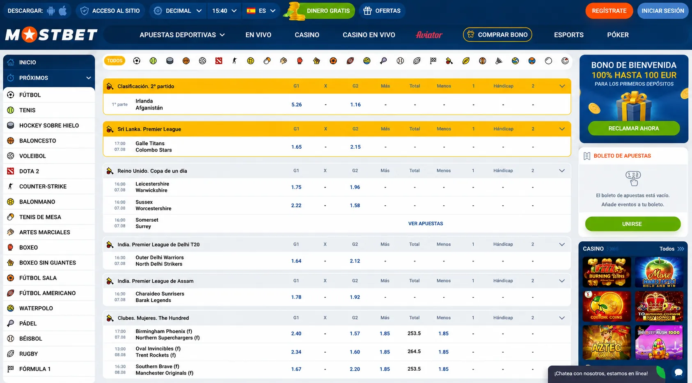Download the iOS app via the Apple icon
This screenshot has height=383, width=692.
click(63, 11)
